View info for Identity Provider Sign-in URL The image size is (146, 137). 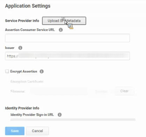[60, 115]
